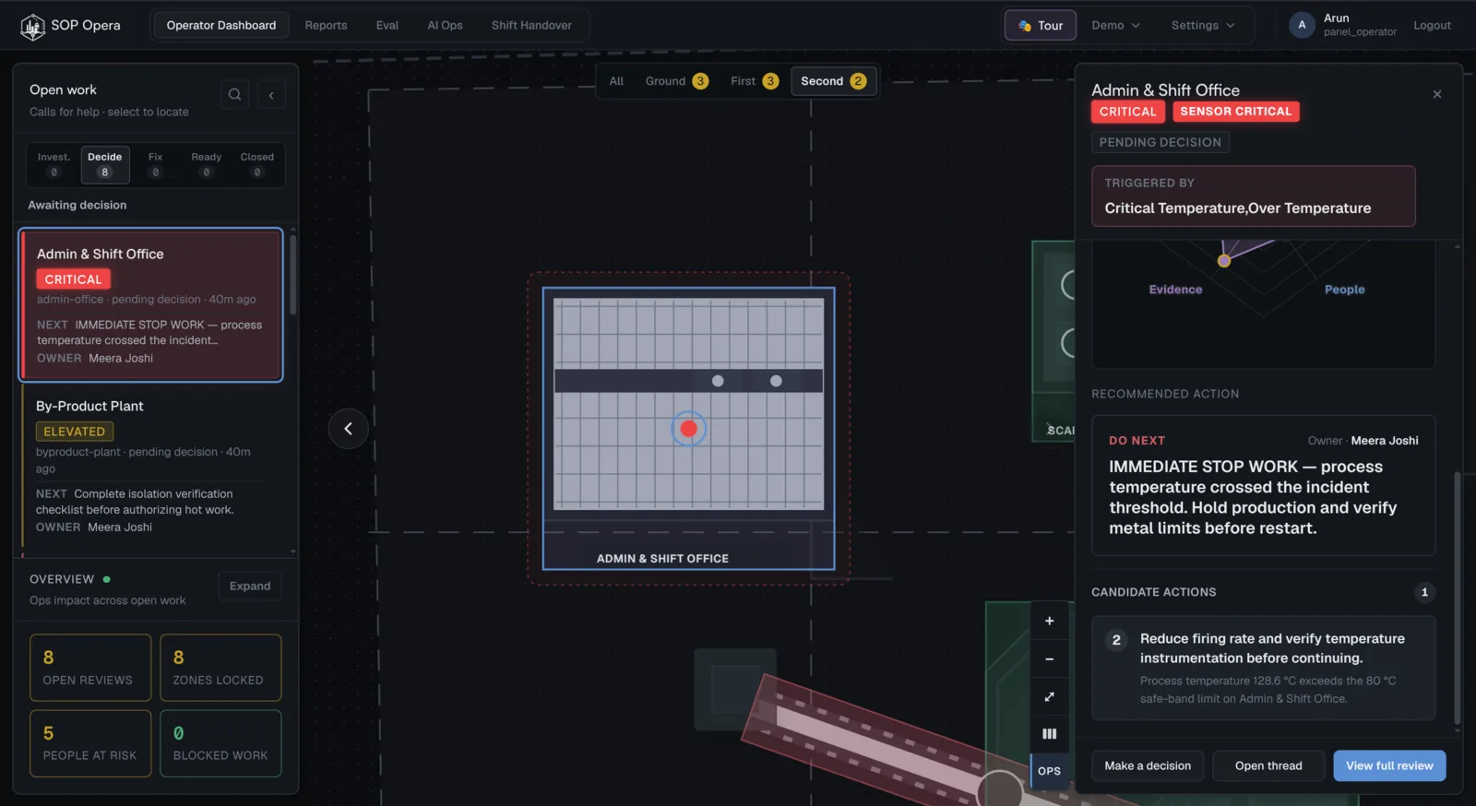The width and height of the screenshot is (1476, 806).
Task: Open the Shift Handover tab
Action: tap(531, 25)
